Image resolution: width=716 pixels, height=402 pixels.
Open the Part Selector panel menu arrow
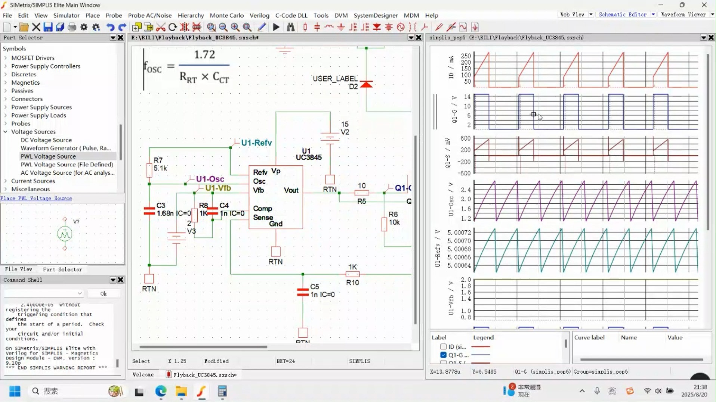[113, 38]
